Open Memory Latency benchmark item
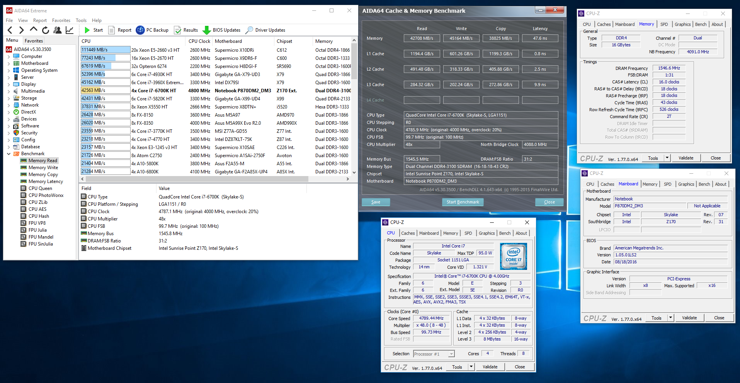 click(46, 181)
